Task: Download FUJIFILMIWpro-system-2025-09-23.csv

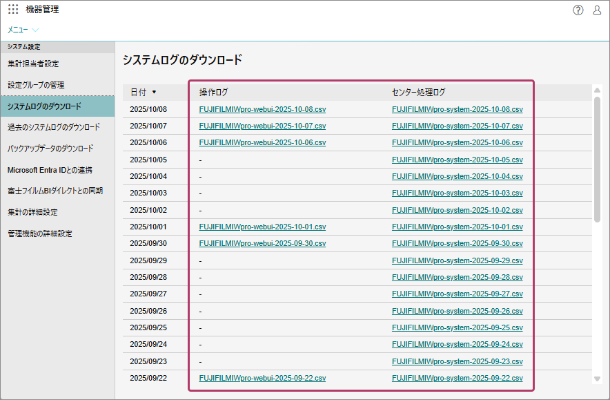Action: 457,361
